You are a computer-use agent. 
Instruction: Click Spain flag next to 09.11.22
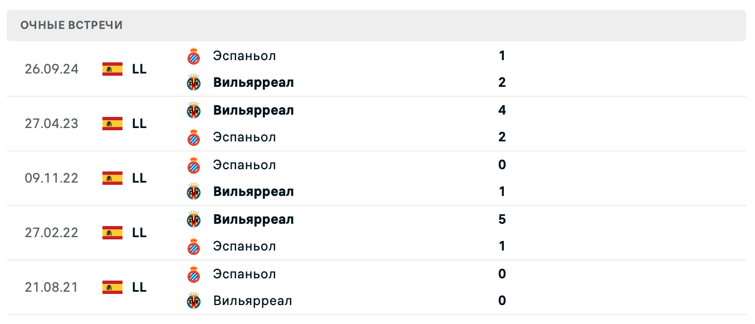point(112,178)
